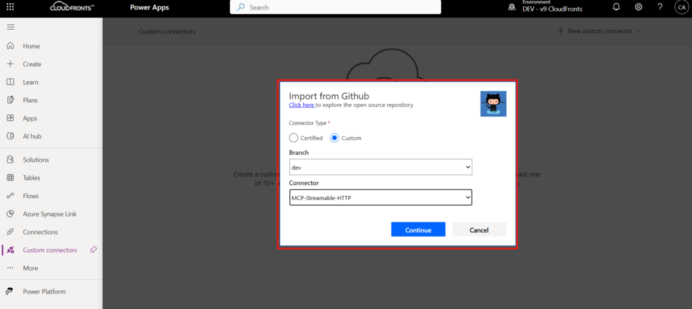Click the search magnifier icon
Screen dimensions: 692x309
pos(241,7)
